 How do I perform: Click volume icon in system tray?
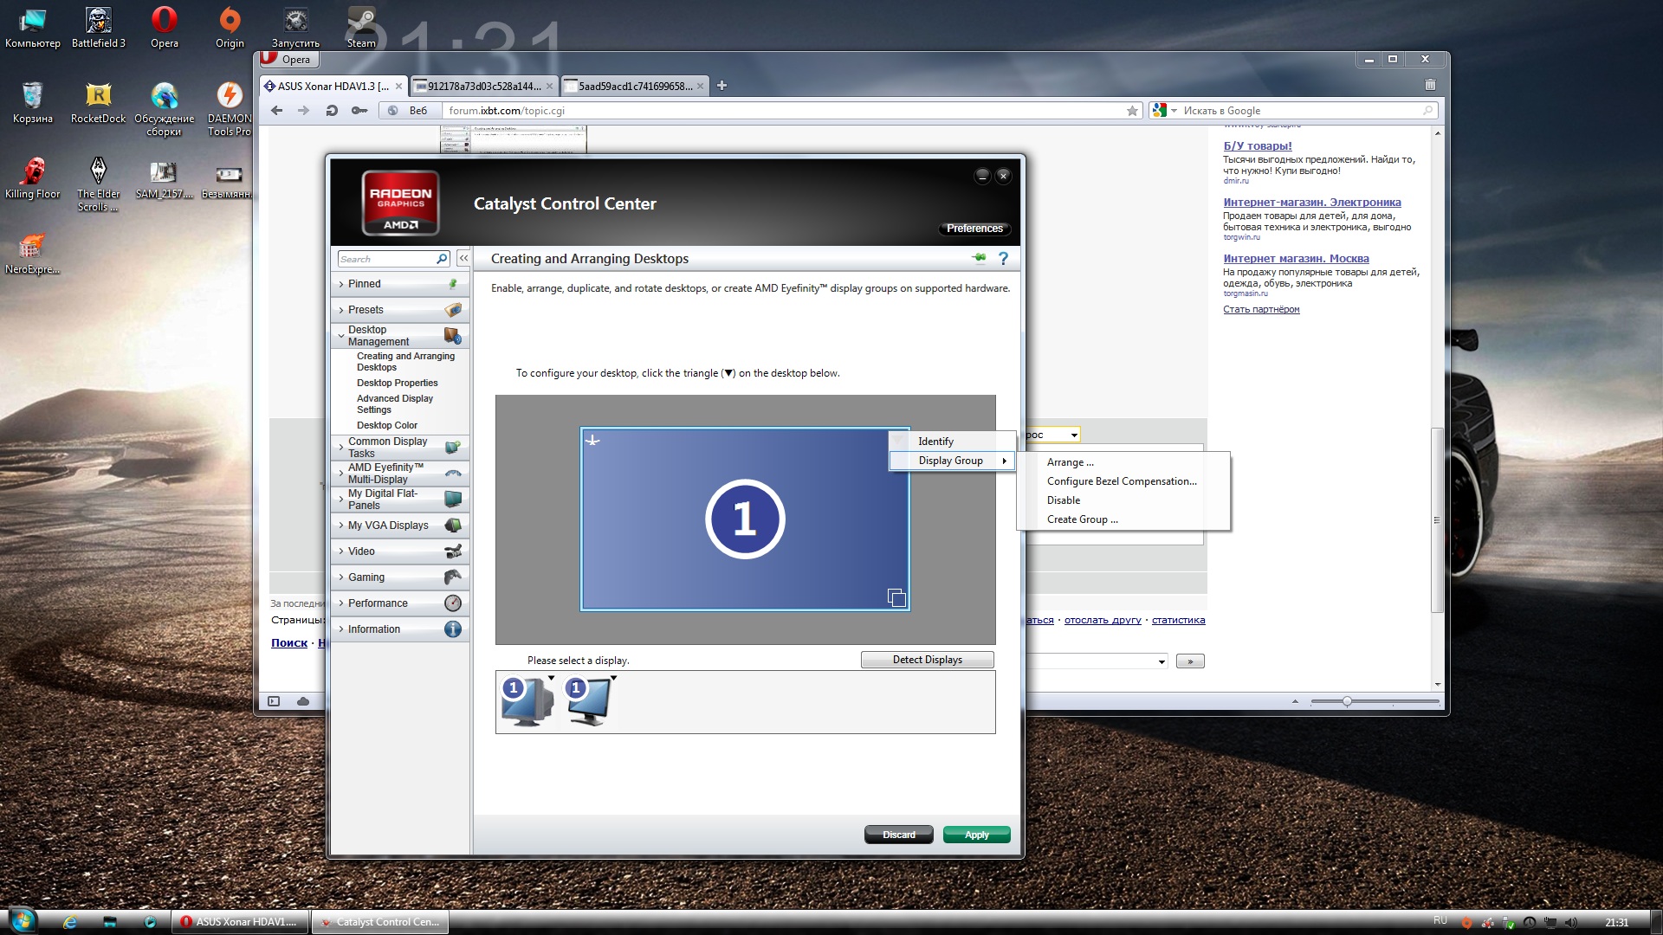click(1571, 922)
